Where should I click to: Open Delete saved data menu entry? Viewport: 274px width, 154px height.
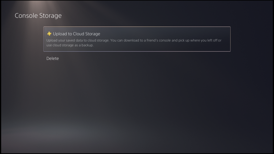coord(52,58)
